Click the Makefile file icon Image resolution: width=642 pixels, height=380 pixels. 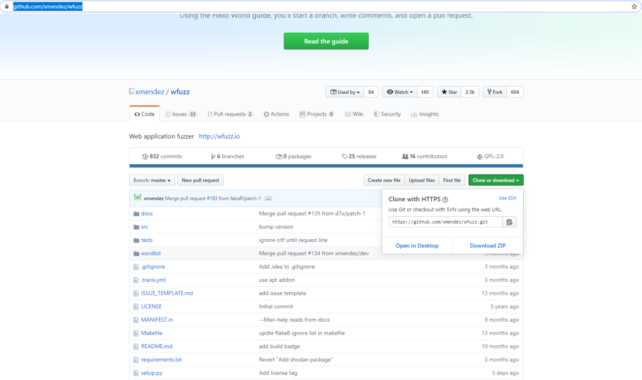136,333
